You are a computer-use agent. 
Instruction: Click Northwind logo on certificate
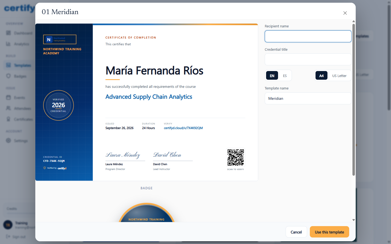(x=60, y=39)
